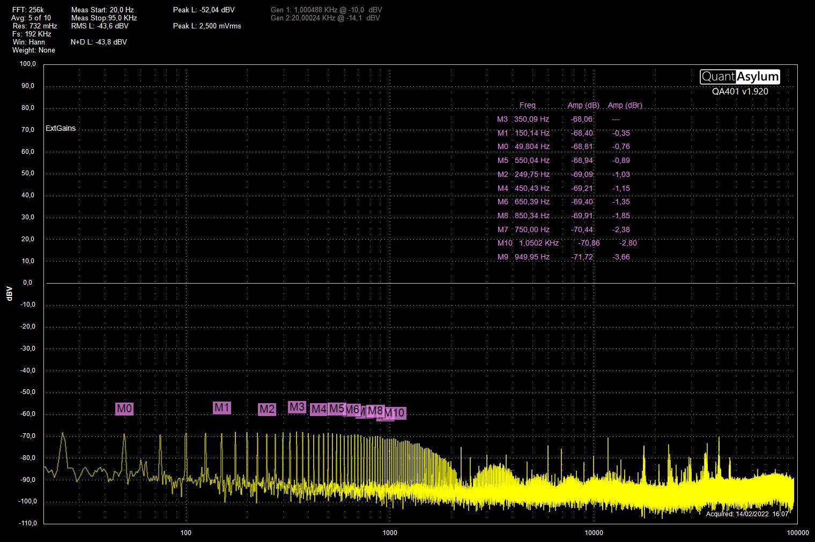Screen dimensions: 815x542
Task: Click the QuantAsylum logo
Action: (x=739, y=77)
